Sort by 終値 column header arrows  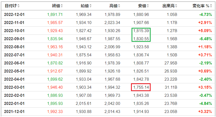point(62,6)
